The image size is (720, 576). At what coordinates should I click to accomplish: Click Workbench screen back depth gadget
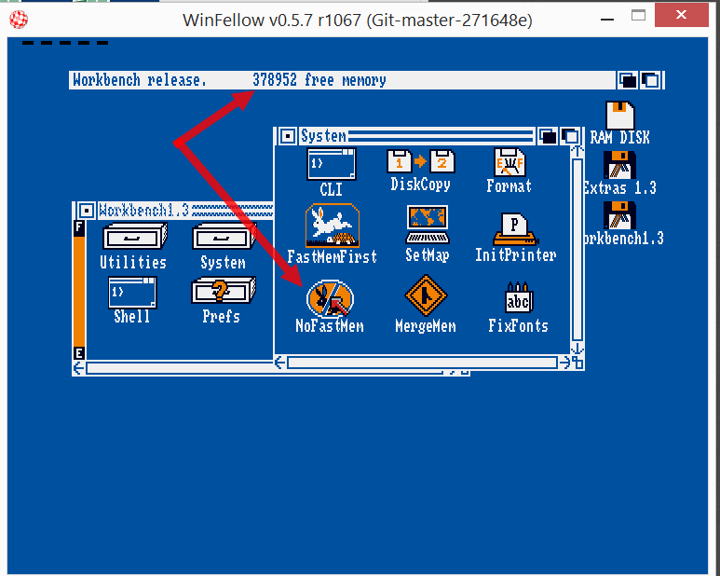[627, 80]
